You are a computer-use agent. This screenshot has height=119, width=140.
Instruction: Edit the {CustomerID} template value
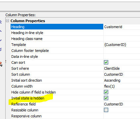[122, 45]
